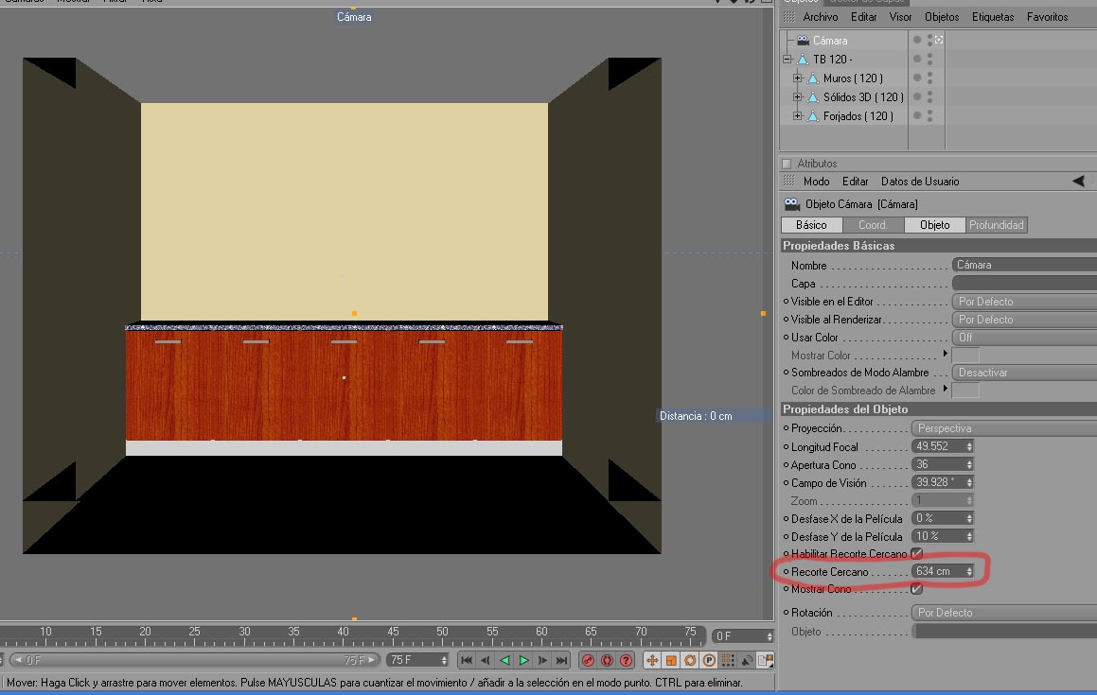This screenshot has width=1097, height=695.
Task: Toggle visibility dots for Muros object
Action: click(x=929, y=78)
